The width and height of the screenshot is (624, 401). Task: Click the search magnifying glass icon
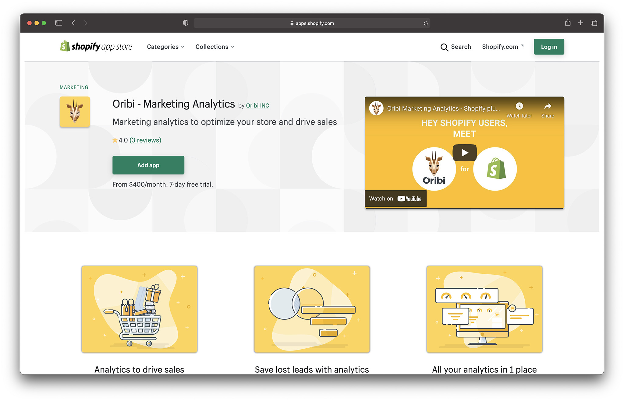[x=444, y=47]
